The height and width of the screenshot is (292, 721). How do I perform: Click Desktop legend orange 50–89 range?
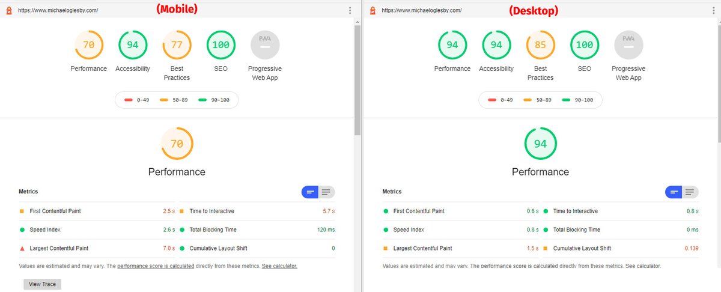537,100
